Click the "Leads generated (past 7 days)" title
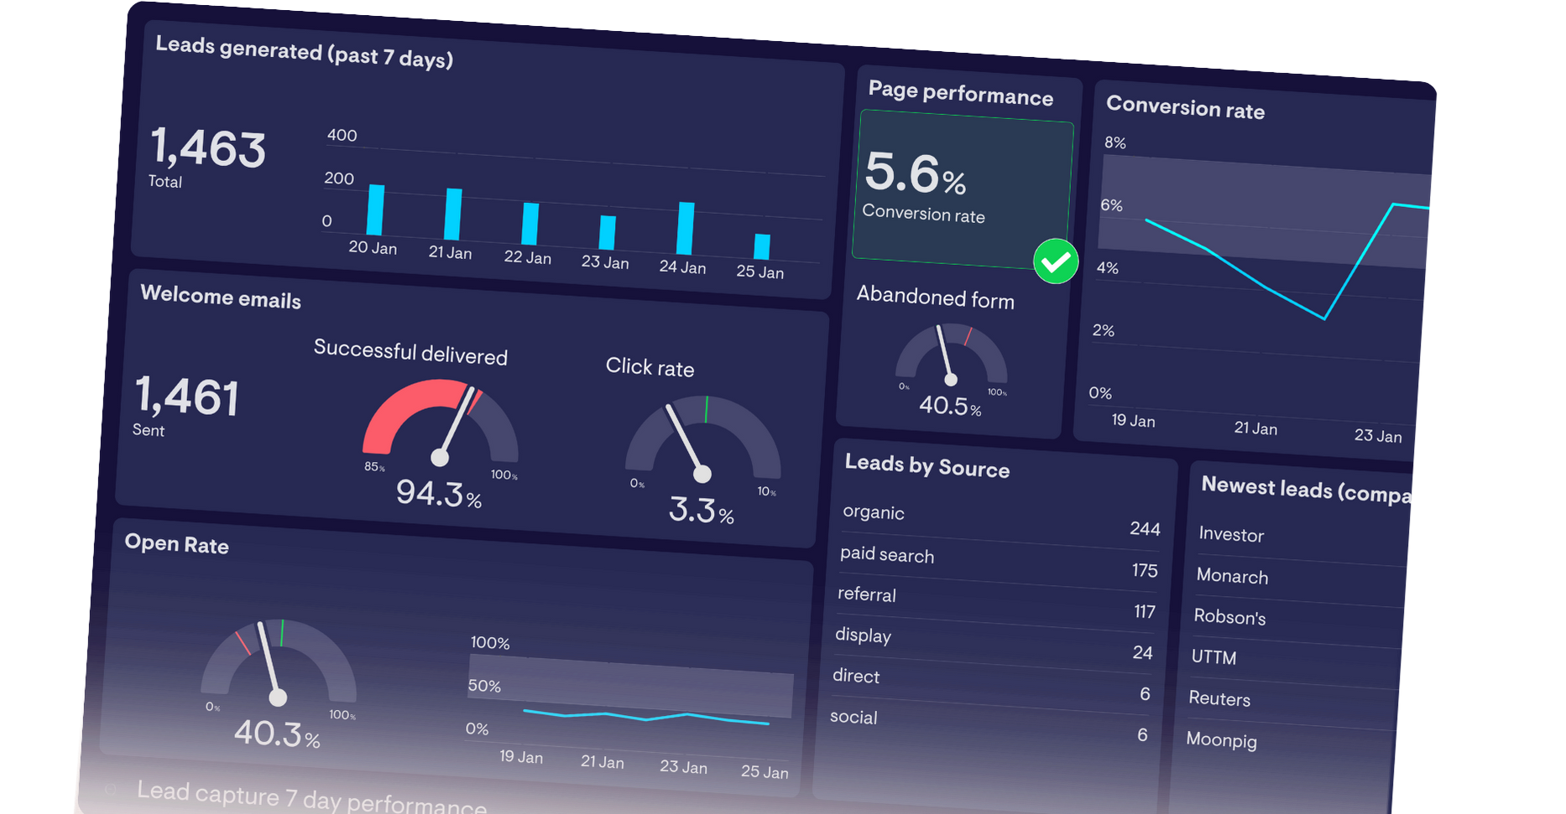1566x814 pixels. coord(305,51)
